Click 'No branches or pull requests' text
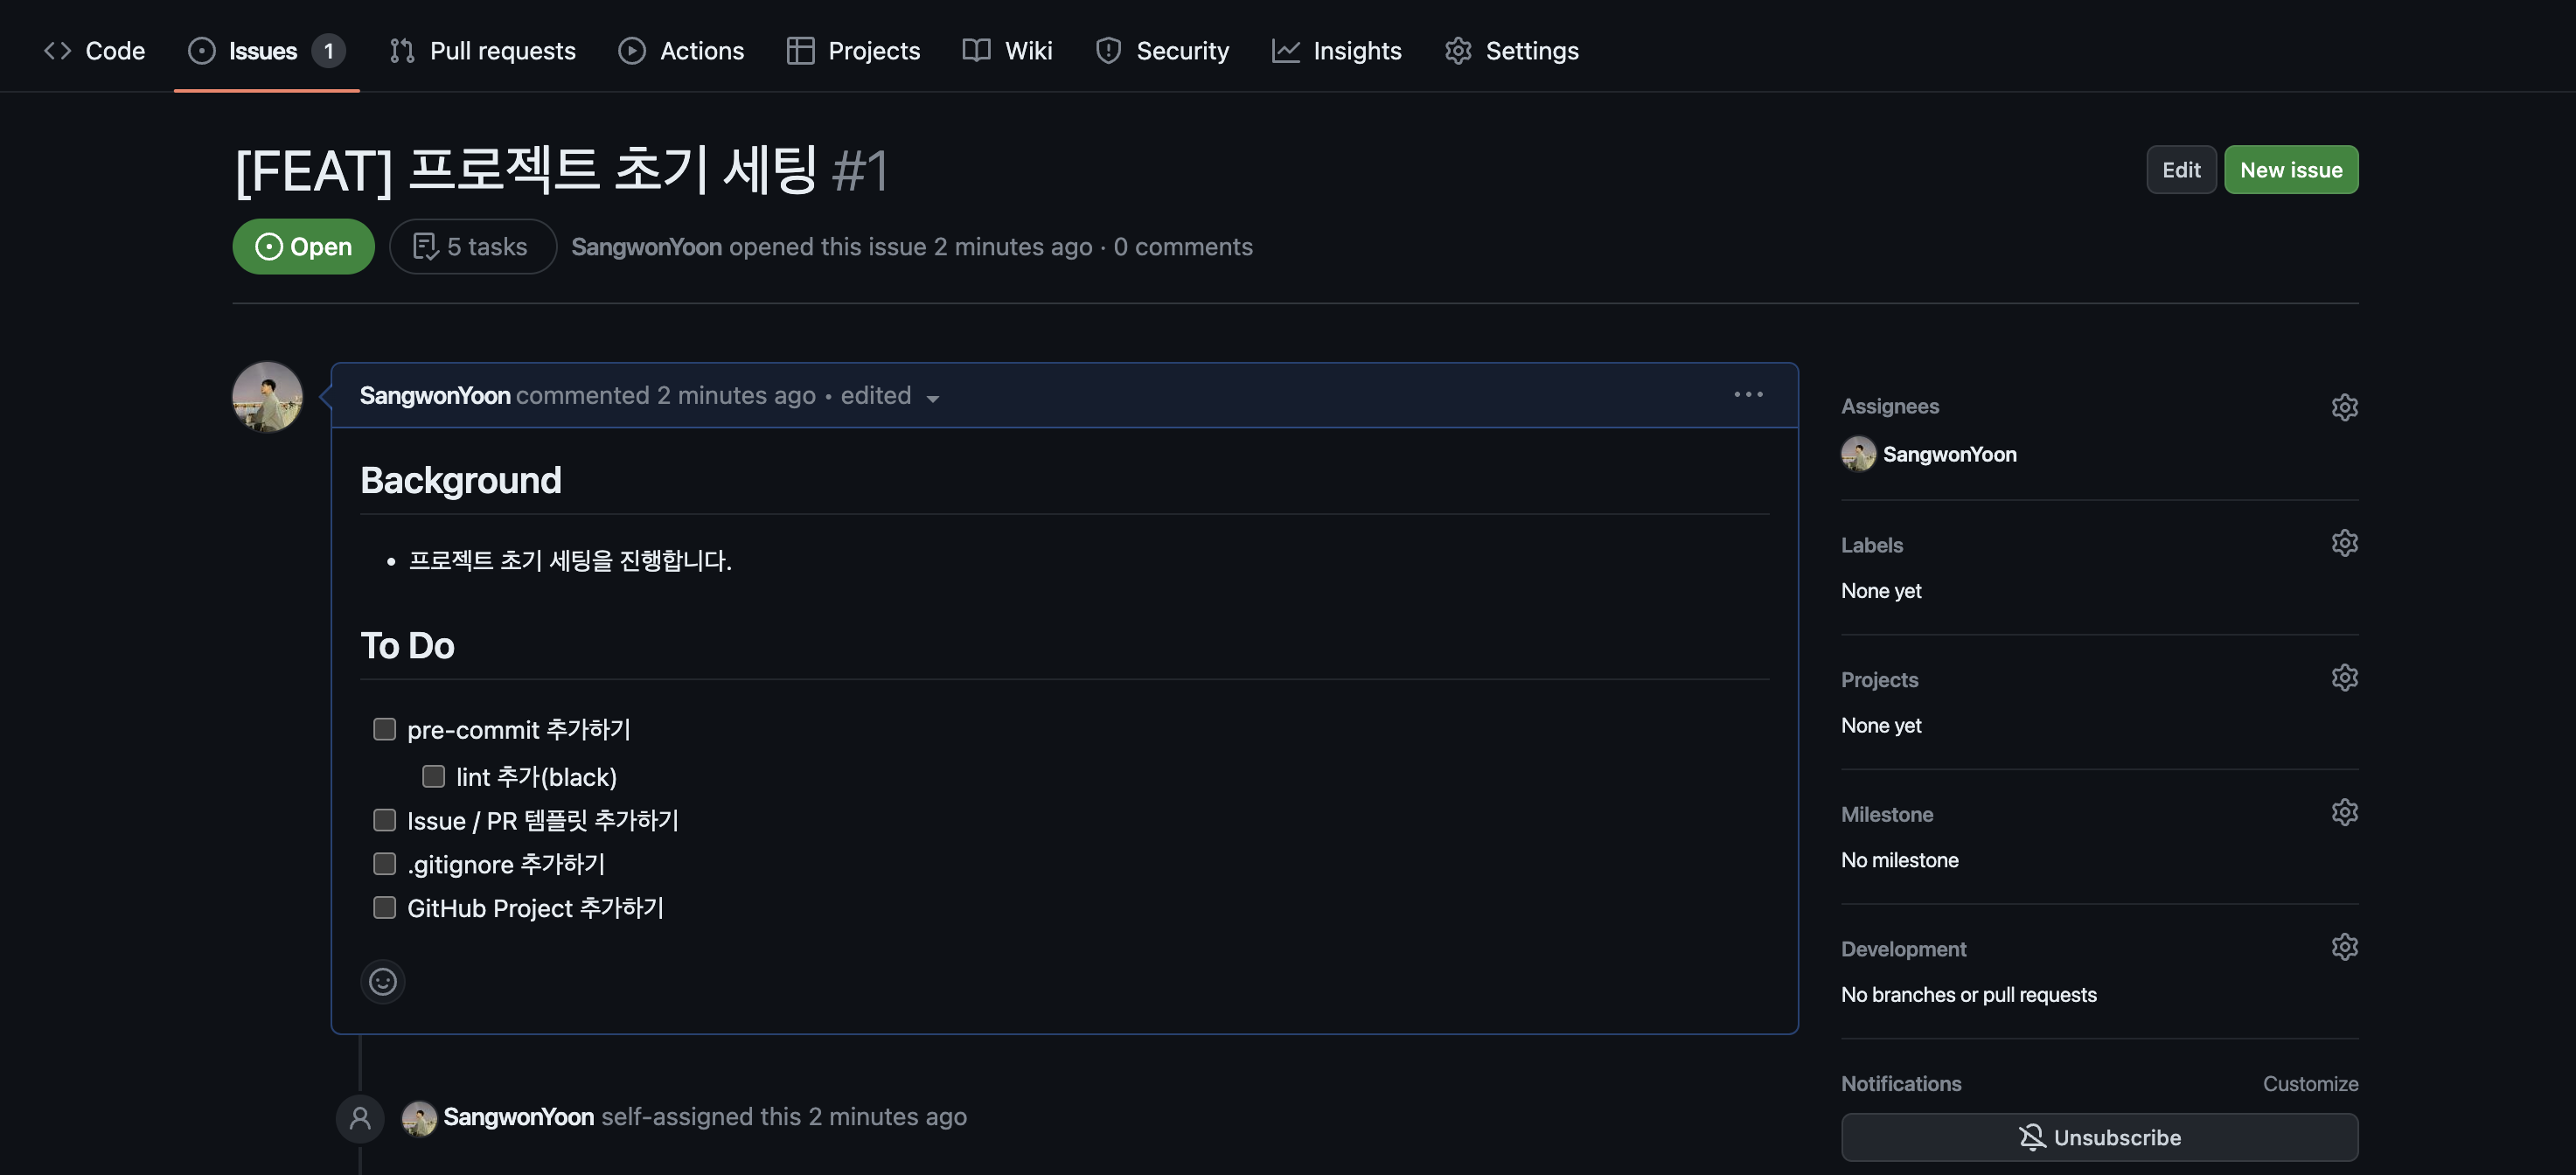Screen dimensions: 2576x1175 point(1968,994)
